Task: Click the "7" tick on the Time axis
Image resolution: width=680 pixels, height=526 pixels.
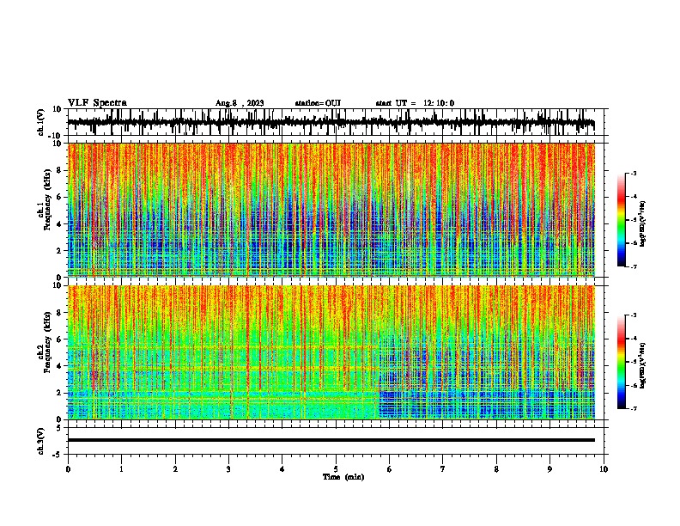Action: point(443,469)
